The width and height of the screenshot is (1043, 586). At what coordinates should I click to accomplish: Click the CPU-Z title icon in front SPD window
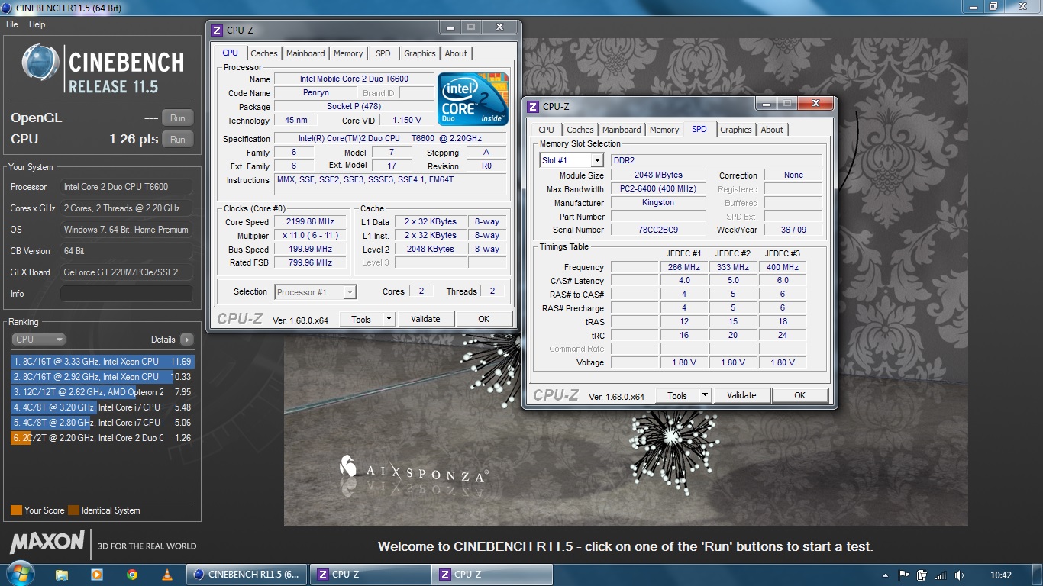(534, 106)
